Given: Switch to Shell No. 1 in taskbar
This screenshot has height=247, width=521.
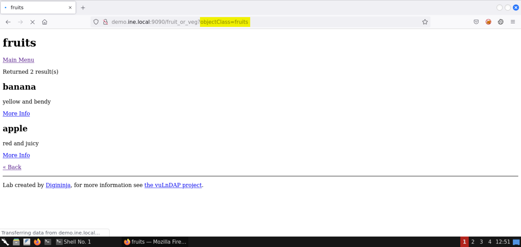Looking at the screenshot, I should tap(74, 242).
